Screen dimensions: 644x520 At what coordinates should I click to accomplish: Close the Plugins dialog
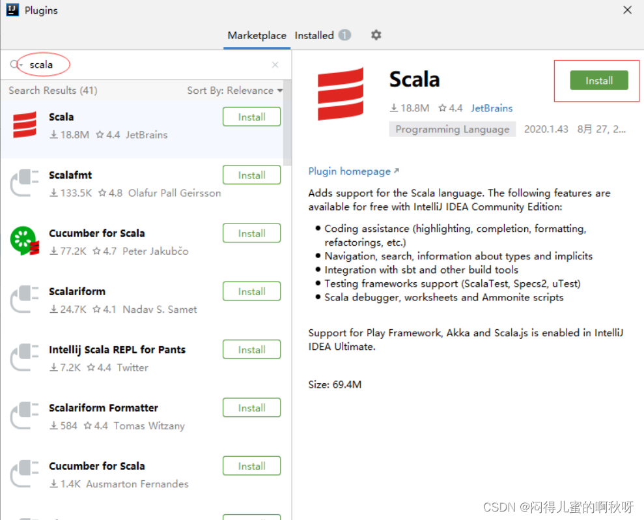point(627,10)
